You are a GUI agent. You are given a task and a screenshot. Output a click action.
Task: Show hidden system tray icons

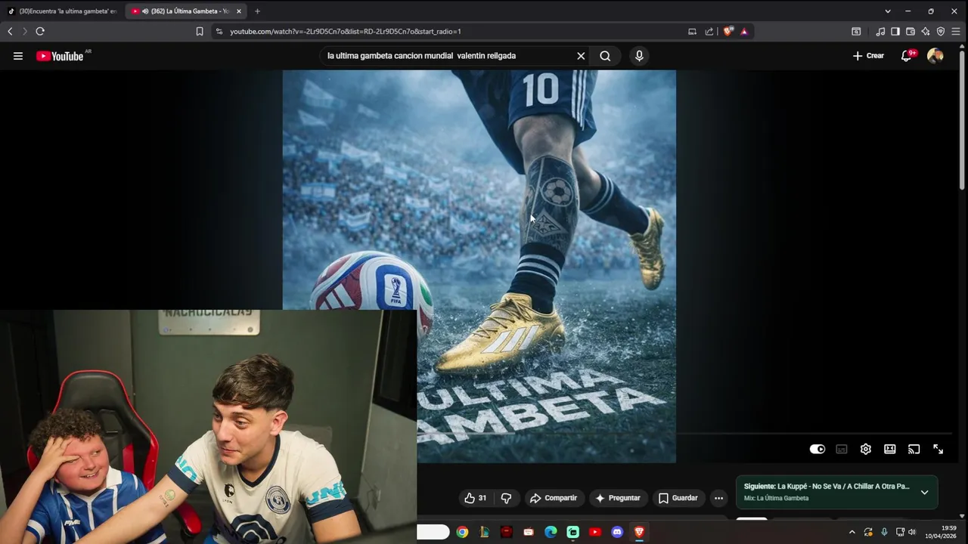852,532
